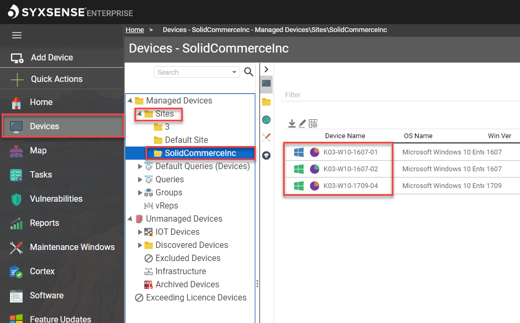Click the monitor icon in the vertical strip
Viewport: 520px width, 323px height.
pyautogui.click(x=266, y=84)
